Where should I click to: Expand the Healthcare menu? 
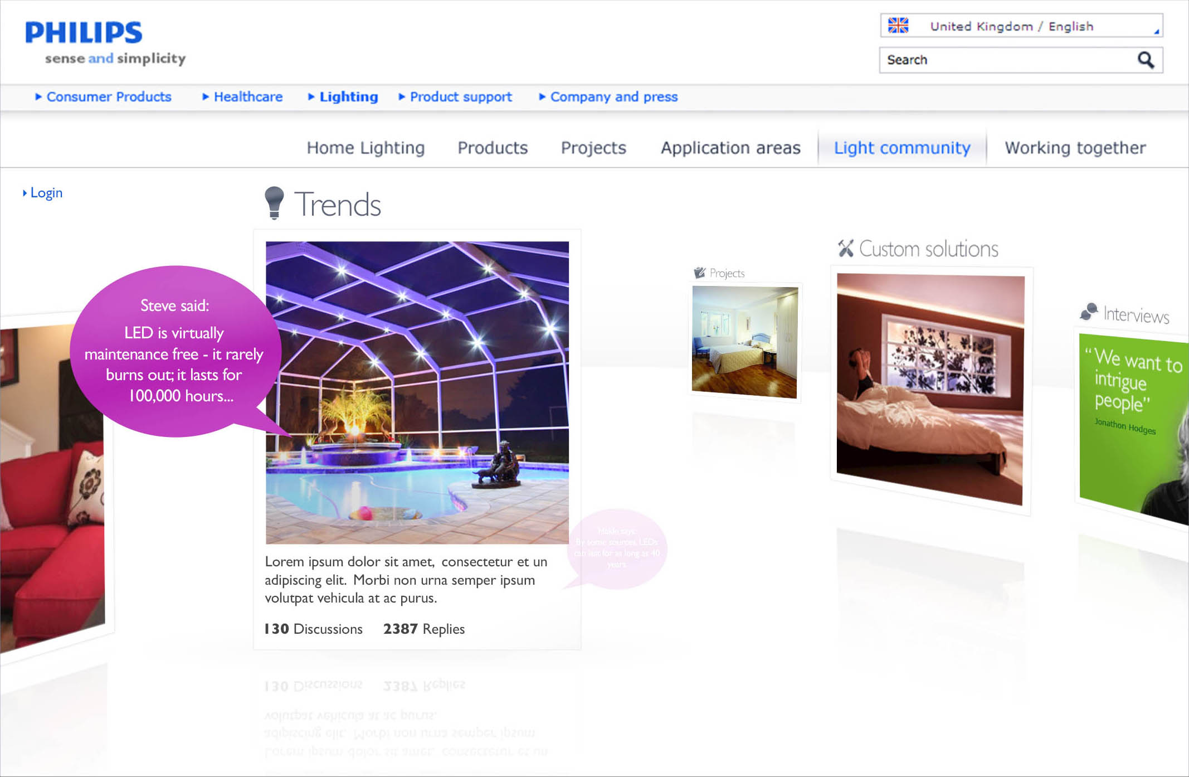tap(247, 96)
